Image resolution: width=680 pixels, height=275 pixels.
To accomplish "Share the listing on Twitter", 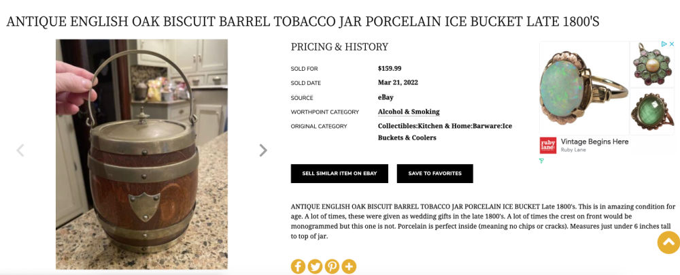I will point(315,266).
